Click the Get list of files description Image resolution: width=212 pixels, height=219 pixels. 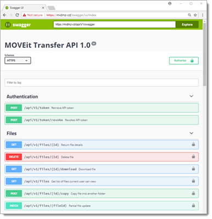74,181
